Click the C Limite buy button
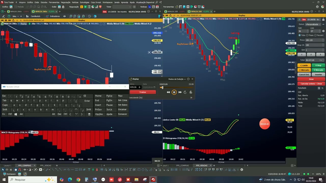 (x=304, y=65)
